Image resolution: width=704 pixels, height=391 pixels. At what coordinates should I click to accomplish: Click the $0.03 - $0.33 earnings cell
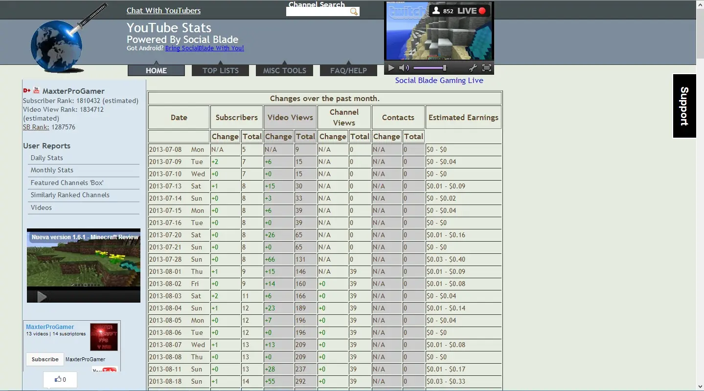pyautogui.click(x=463, y=381)
